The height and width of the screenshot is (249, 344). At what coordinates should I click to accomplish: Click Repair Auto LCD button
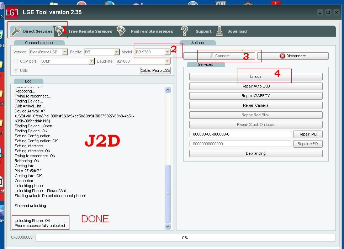pyautogui.click(x=256, y=86)
